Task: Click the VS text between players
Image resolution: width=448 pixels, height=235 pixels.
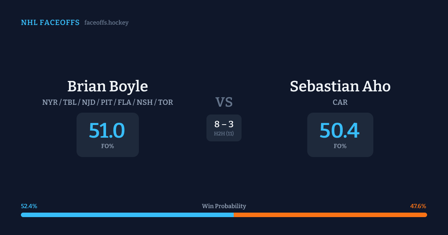Action: [x=224, y=102]
